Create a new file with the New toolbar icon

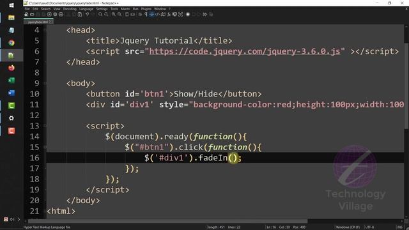26,14
